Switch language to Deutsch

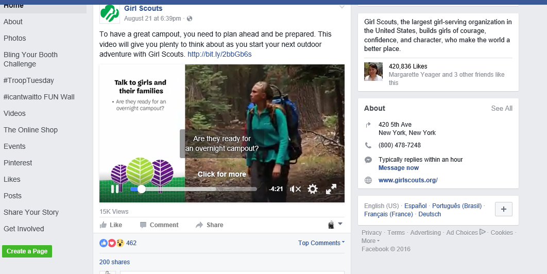430,214
